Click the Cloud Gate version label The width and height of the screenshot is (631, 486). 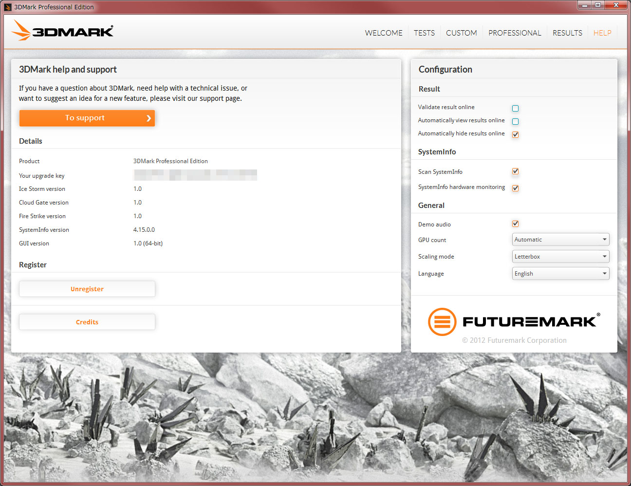coord(44,203)
